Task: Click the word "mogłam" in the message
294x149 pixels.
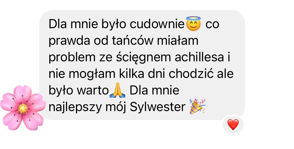Action: 92,74
